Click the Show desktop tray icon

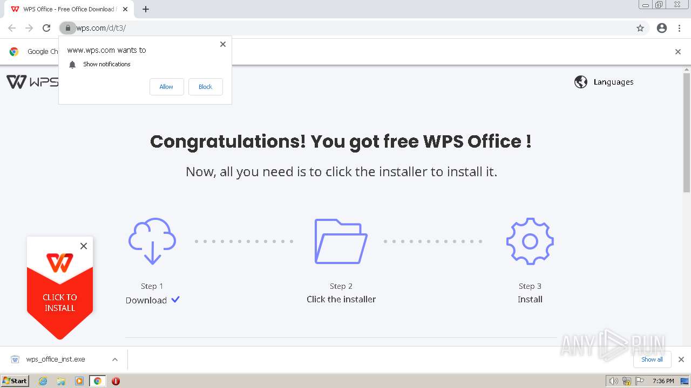[x=685, y=381]
